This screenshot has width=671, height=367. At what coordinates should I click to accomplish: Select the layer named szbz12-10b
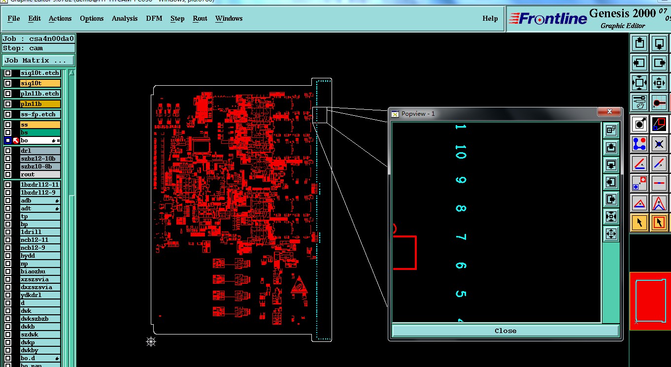40,159
